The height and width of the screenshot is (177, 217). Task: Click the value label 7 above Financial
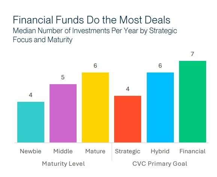(192, 54)
